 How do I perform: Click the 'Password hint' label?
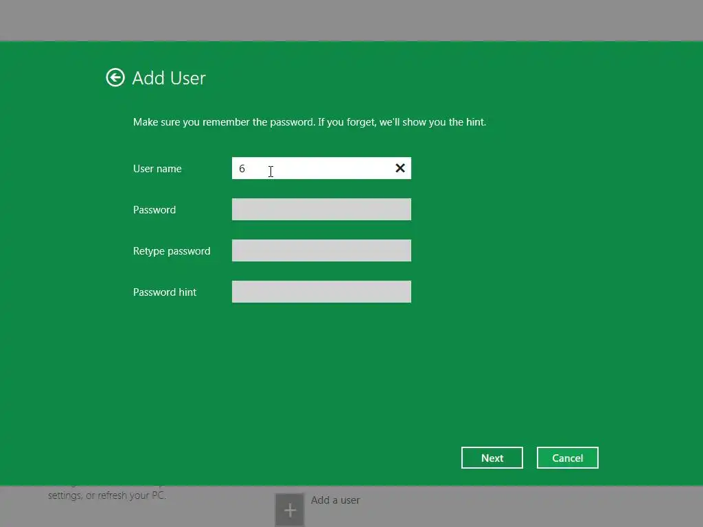(165, 292)
